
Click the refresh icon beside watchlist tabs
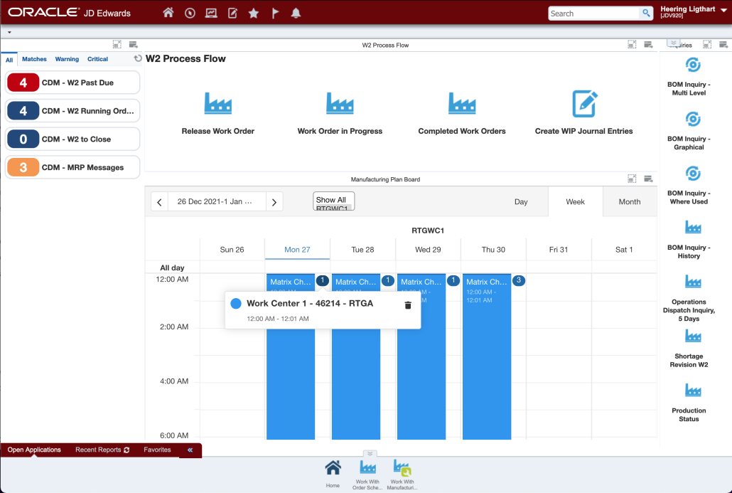pyautogui.click(x=138, y=59)
